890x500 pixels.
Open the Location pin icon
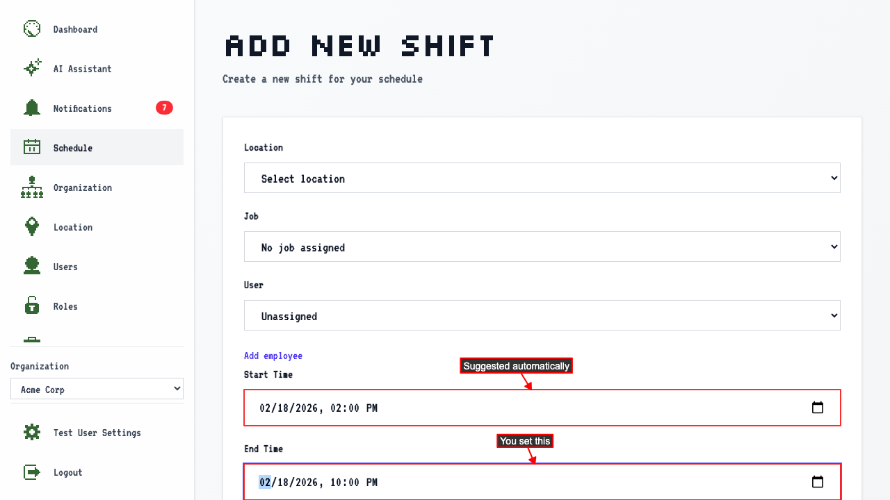click(32, 227)
